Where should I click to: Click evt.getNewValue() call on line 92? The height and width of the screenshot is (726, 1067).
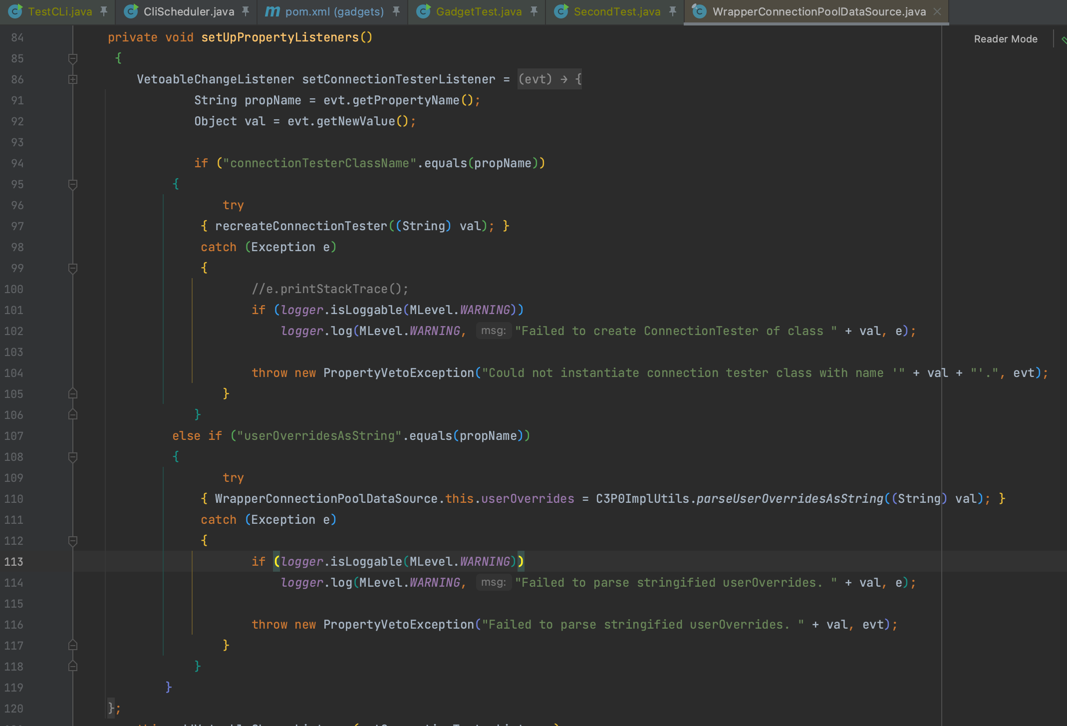tap(348, 121)
